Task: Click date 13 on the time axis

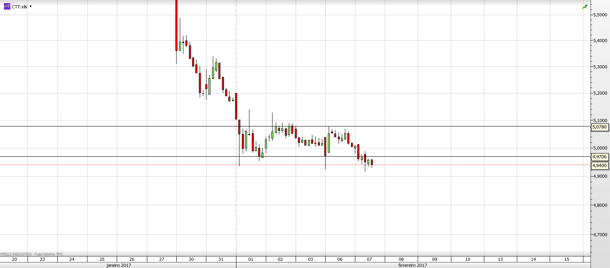Action: click(500, 259)
